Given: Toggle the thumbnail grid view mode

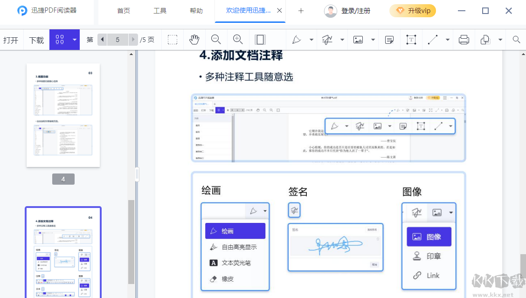Looking at the screenshot, I should 60,40.
